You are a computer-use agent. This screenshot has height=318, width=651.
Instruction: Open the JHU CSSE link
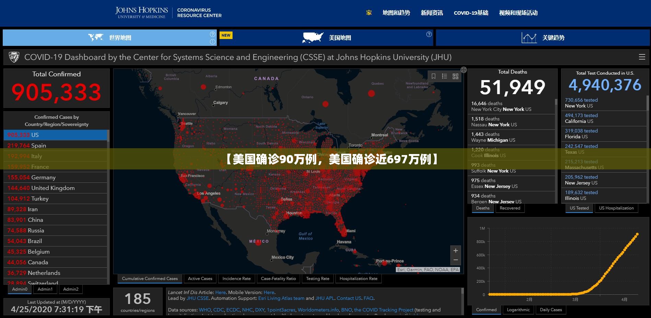[198, 298]
